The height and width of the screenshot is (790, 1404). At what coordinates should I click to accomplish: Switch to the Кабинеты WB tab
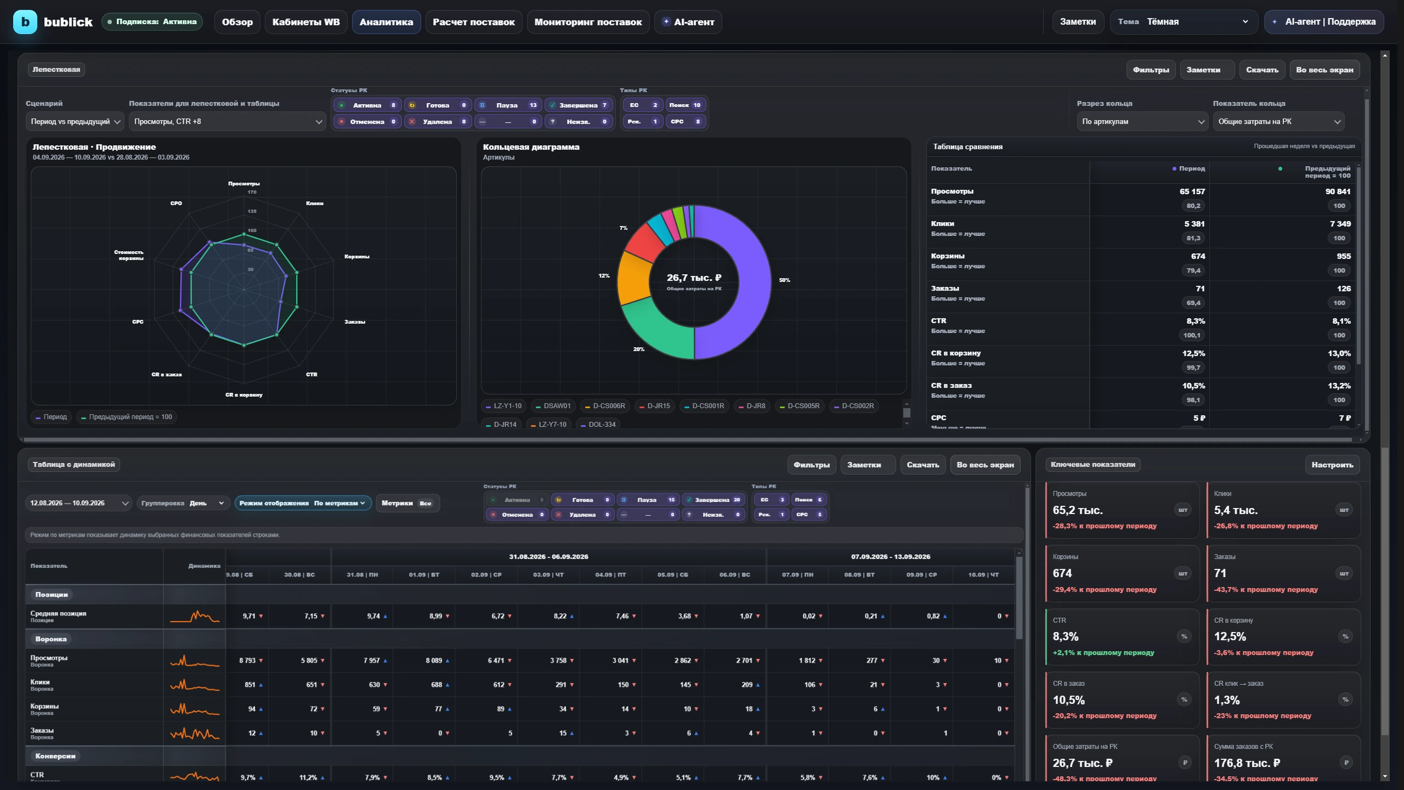coord(306,22)
